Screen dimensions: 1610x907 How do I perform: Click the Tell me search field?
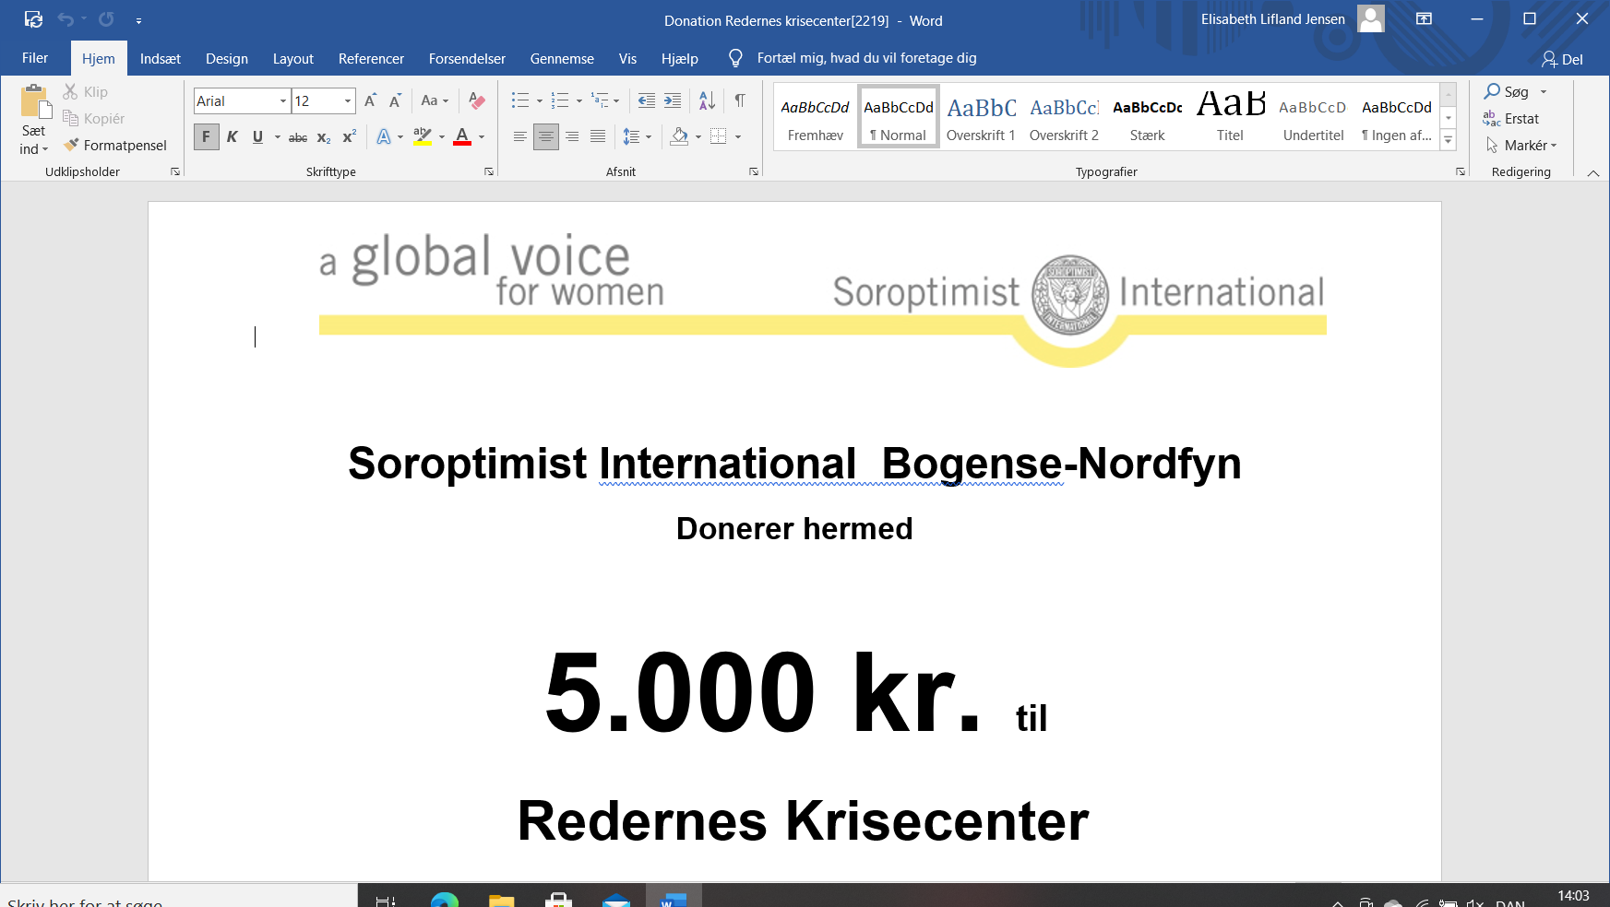point(866,58)
